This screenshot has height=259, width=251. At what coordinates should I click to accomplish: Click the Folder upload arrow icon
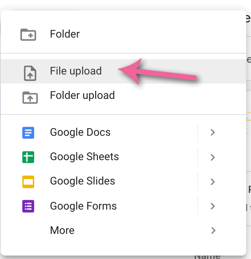pyautogui.click(x=30, y=97)
